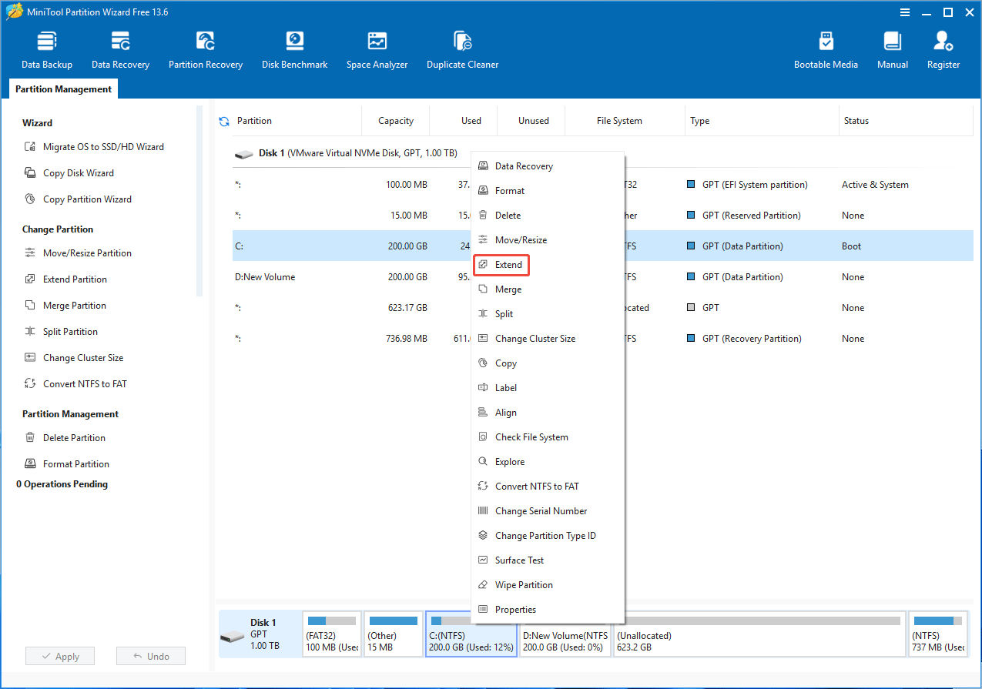Click the FAT32 100 MB block in the disk map
The height and width of the screenshot is (689, 982).
coord(332,634)
